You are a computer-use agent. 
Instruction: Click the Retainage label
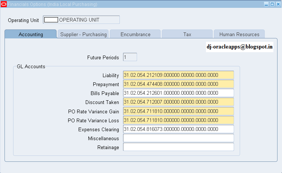[108, 147]
